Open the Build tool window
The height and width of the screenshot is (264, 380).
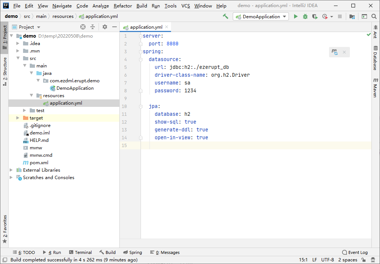coord(107,252)
